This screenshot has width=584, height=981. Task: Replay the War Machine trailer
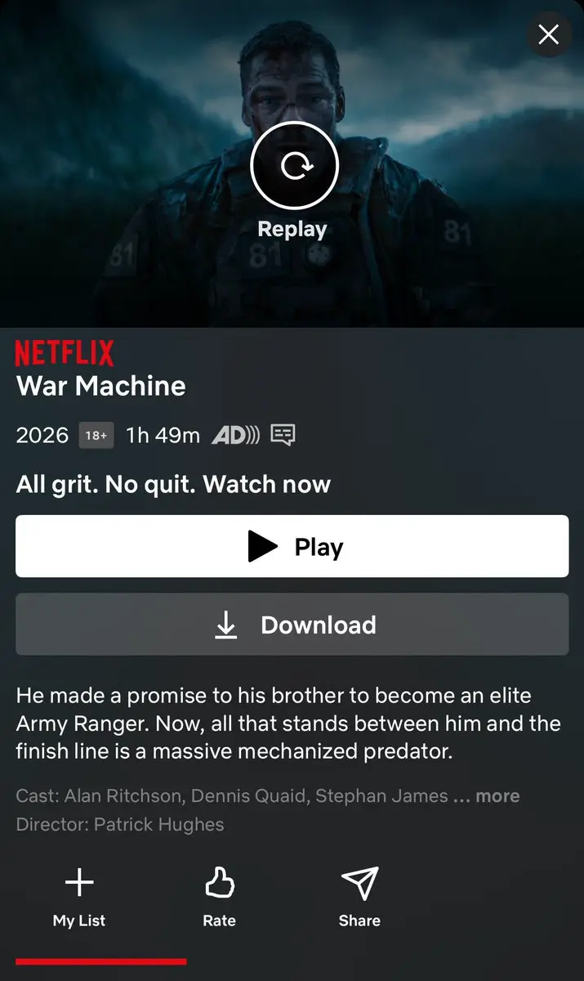(x=294, y=167)
